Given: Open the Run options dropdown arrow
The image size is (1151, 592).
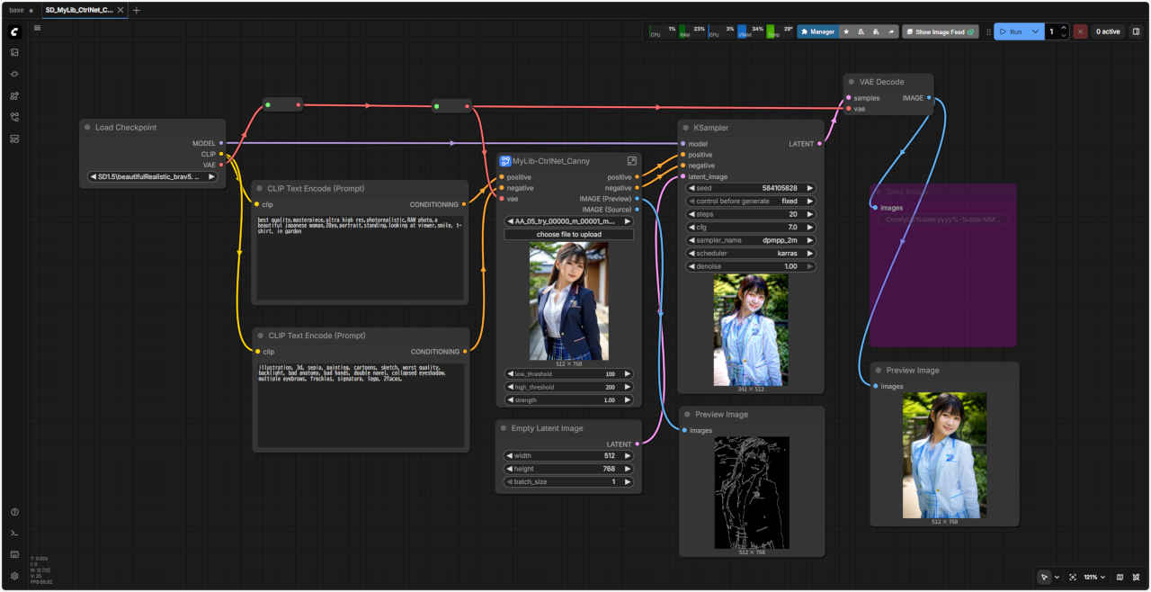Looking at the screenshot, I should coord(1035,31).
